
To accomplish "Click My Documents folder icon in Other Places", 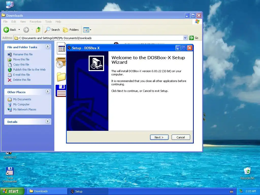I will point(10,99).
